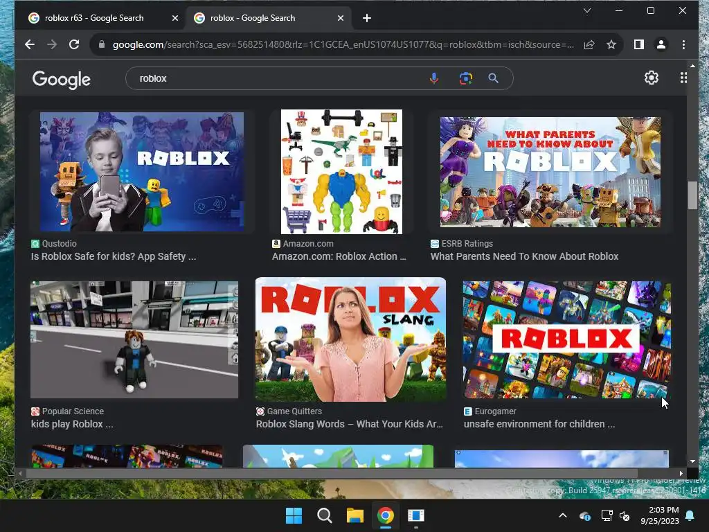This screenshot has width=709, height=532.
Task: Bookmark this page with the star
Action: click(x=611, y=44)
